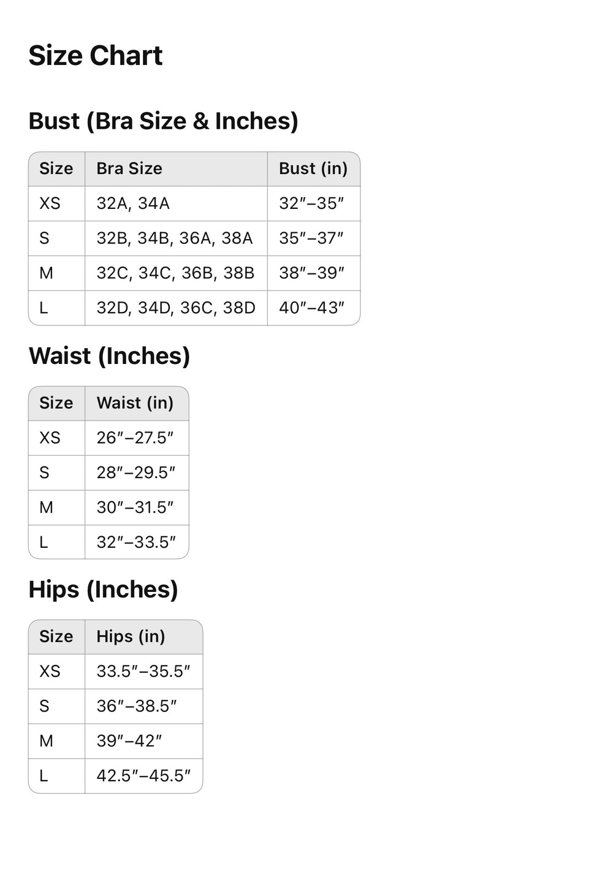Click the 32″–33.5″ waist cell
Screen dimensions: 613x883
click(x=136, y=542)
